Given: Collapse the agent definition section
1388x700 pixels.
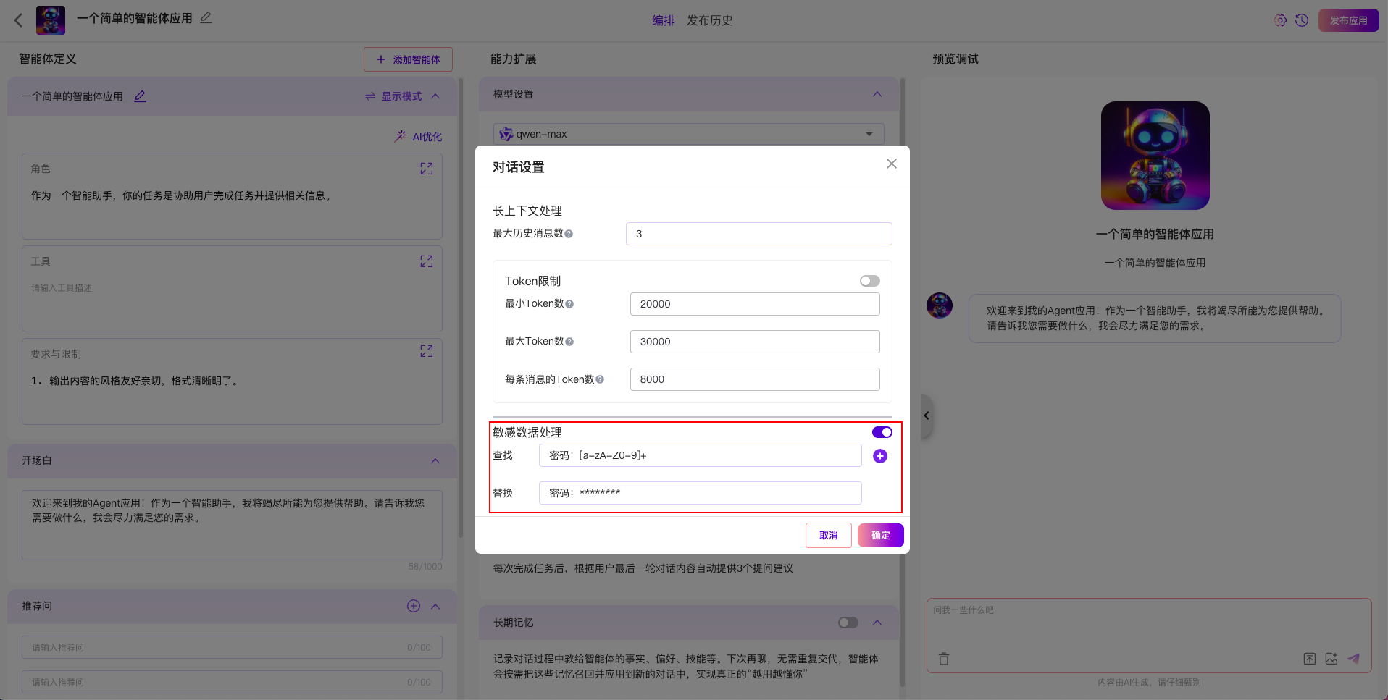Looking at the screenshot, I should tap(435, 96).
